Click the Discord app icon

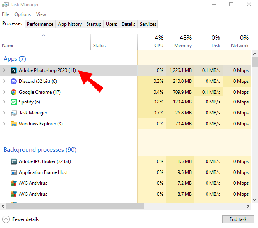pos(13,81)
